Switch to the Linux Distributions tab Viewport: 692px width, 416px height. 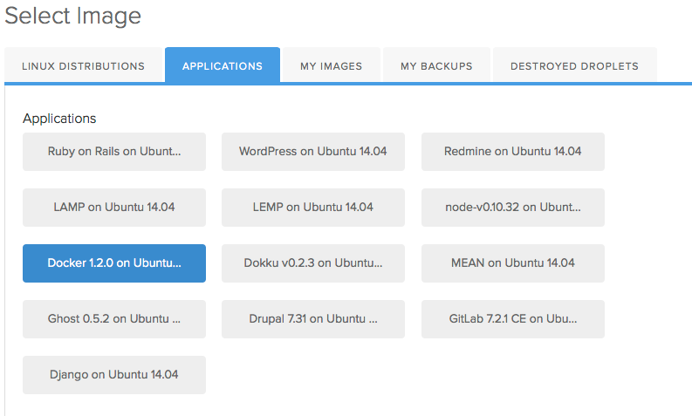(x=84, y=65)
